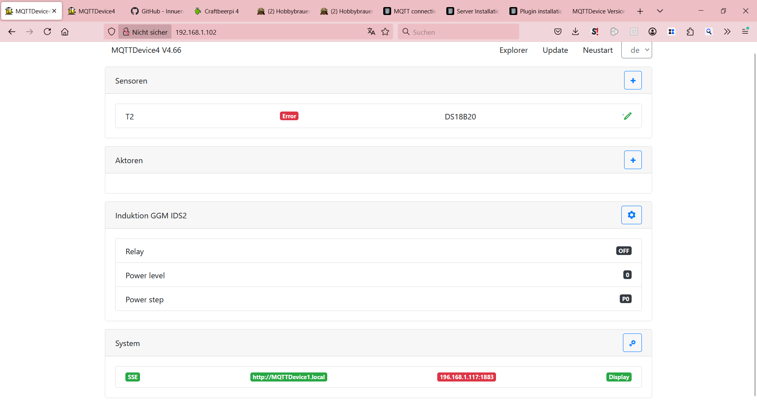Switch to the Craftbeerpi 4 tab
The height and width of the screenshot is (402, 757).
coord(221,11)
